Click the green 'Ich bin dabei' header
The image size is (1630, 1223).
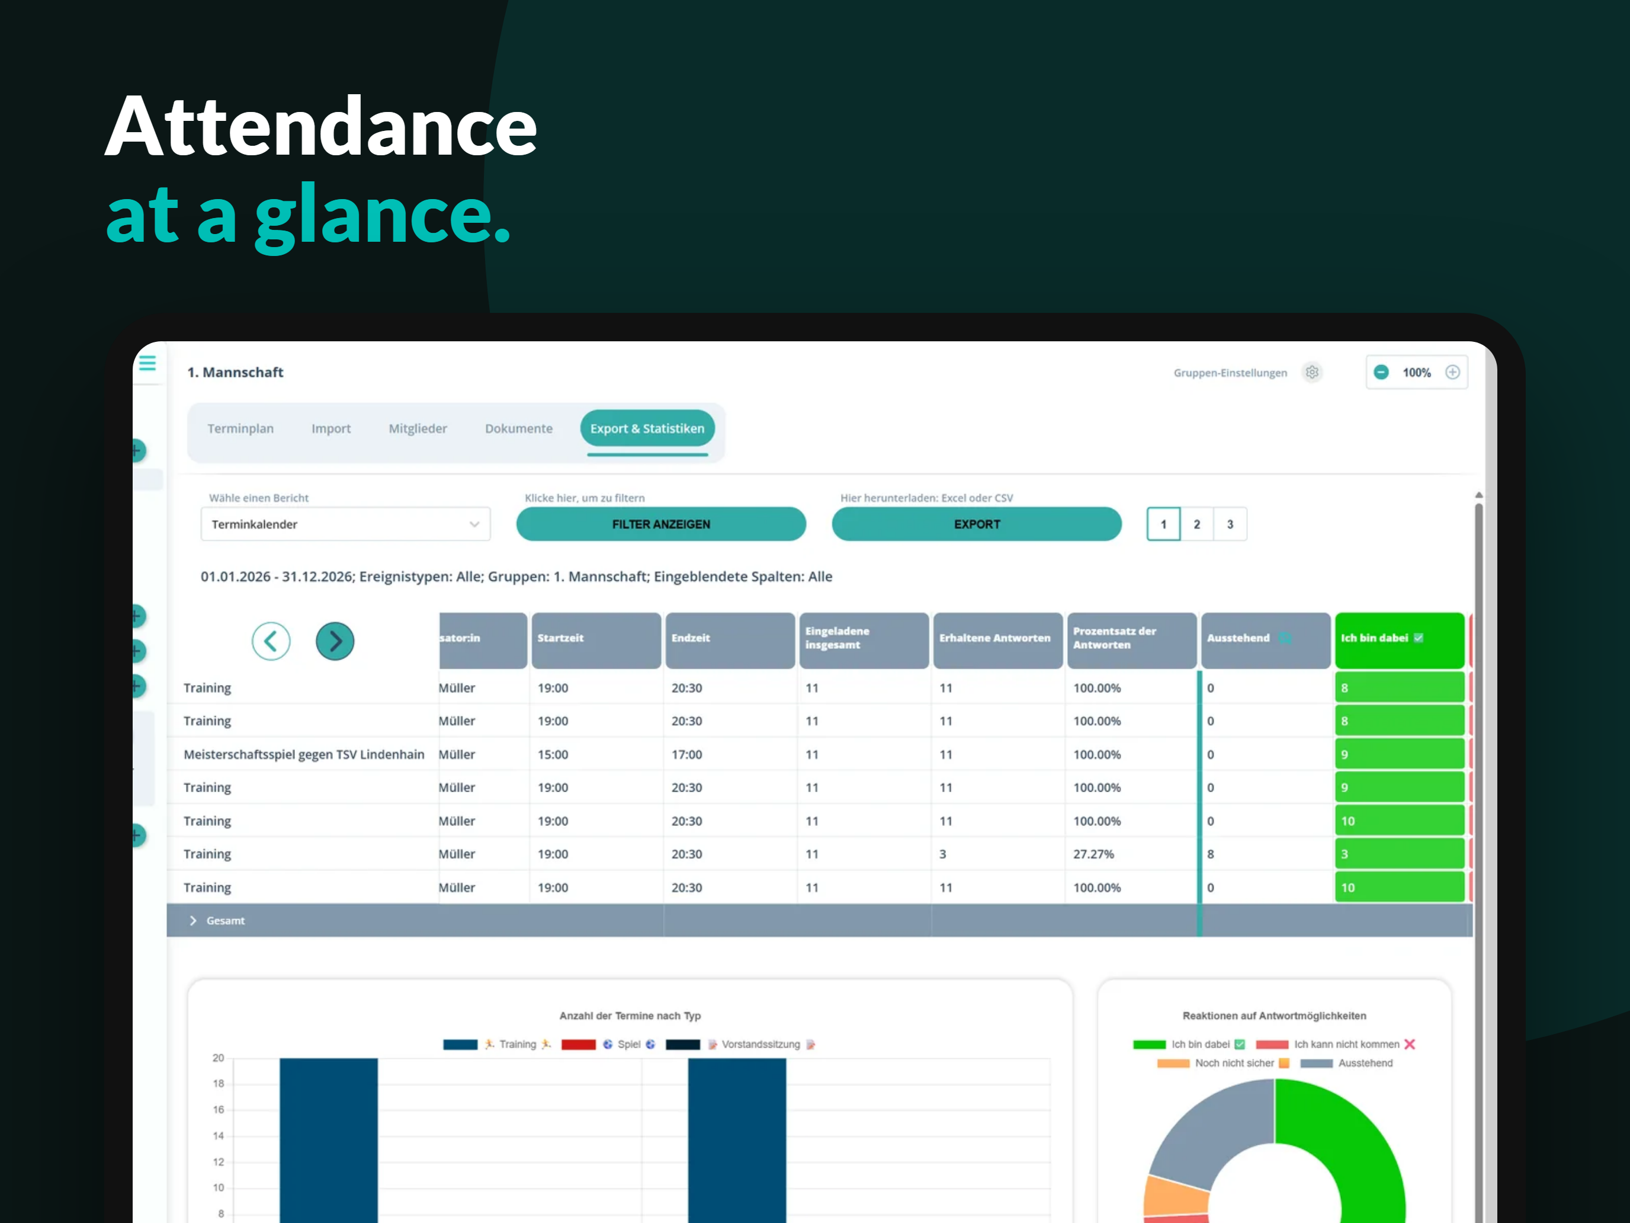coord(1400,641)
